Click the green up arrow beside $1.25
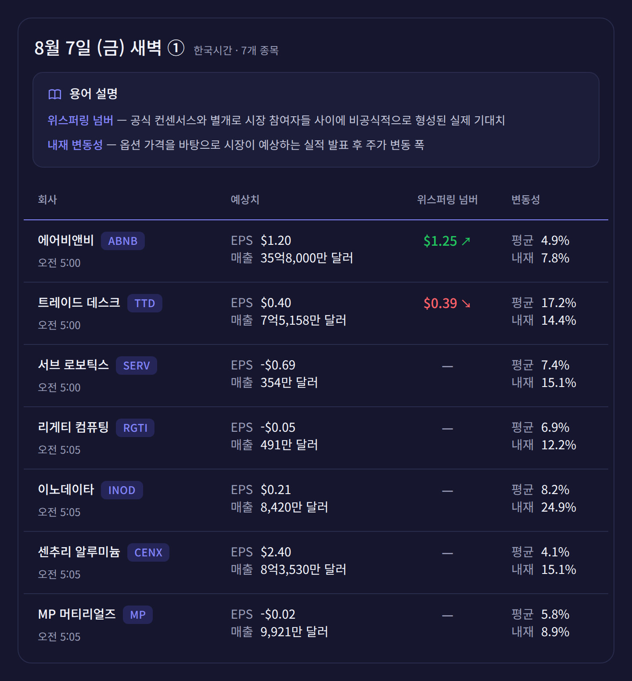This screenshot has width=632, height=681. click(x=466, y=241)
